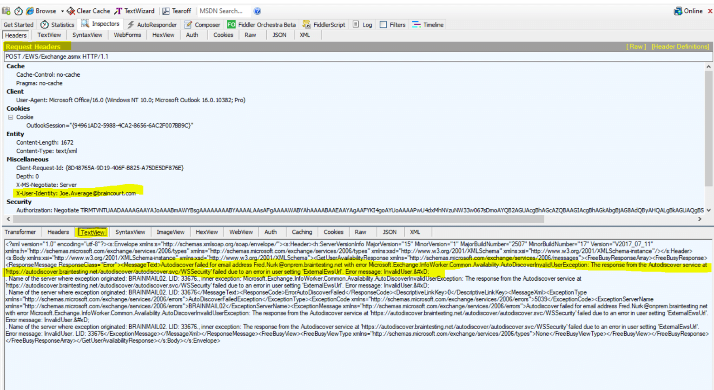Open the Browse dropdown arrow
The width and height of the screenshot is (714, 390).
click(x=62, y=11)
